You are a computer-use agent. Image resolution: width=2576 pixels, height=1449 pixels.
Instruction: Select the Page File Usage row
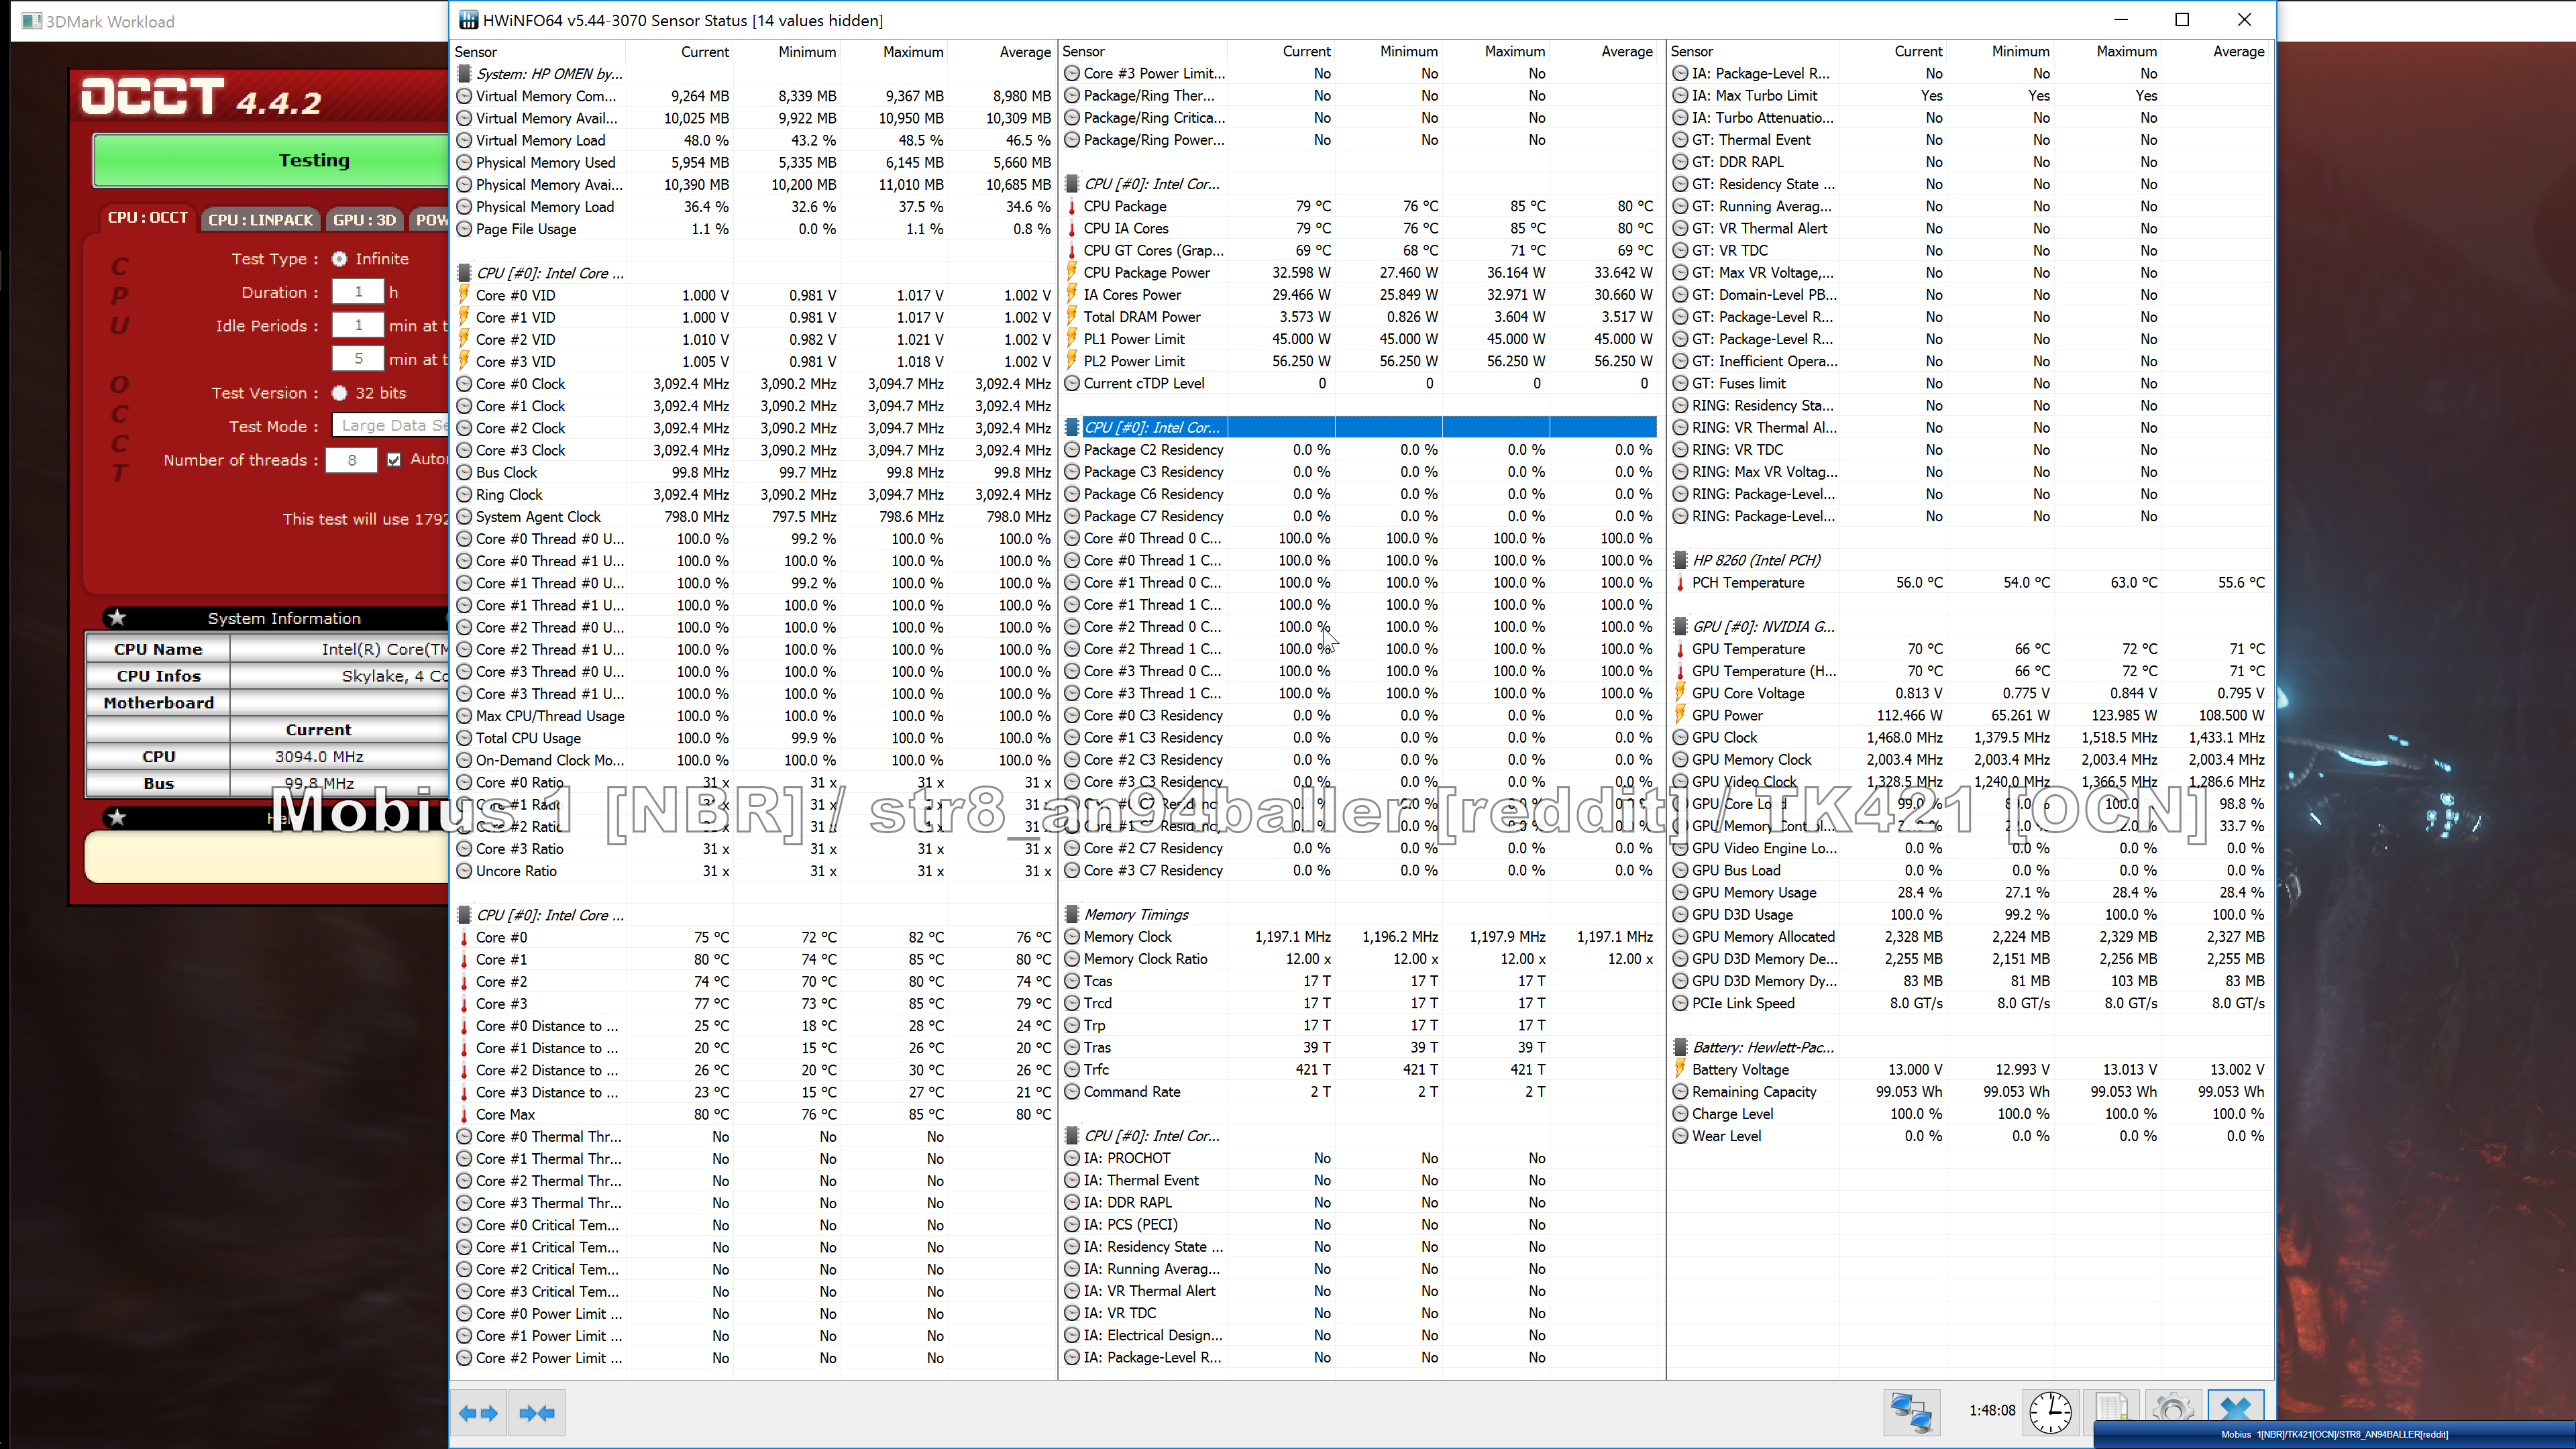(x=753, y=229)
